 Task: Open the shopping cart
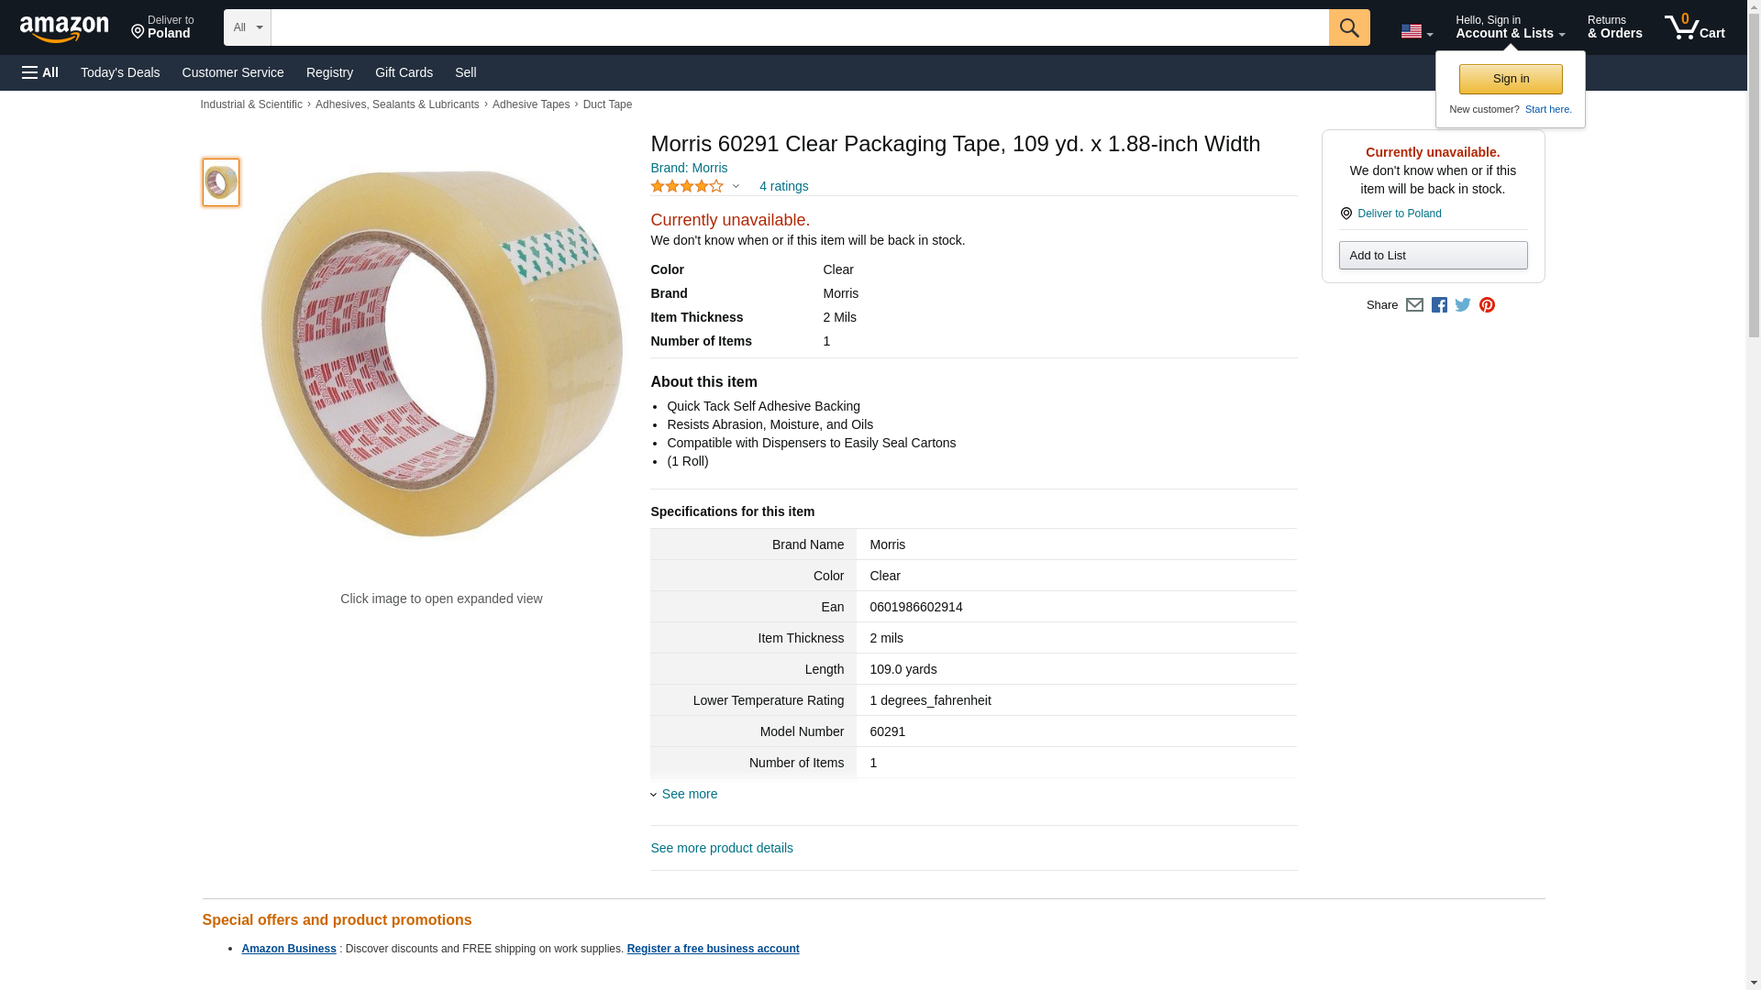pos(1694,27)
